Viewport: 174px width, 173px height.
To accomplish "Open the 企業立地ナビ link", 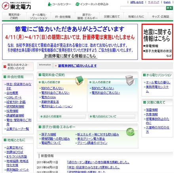I will pos(15,148).
